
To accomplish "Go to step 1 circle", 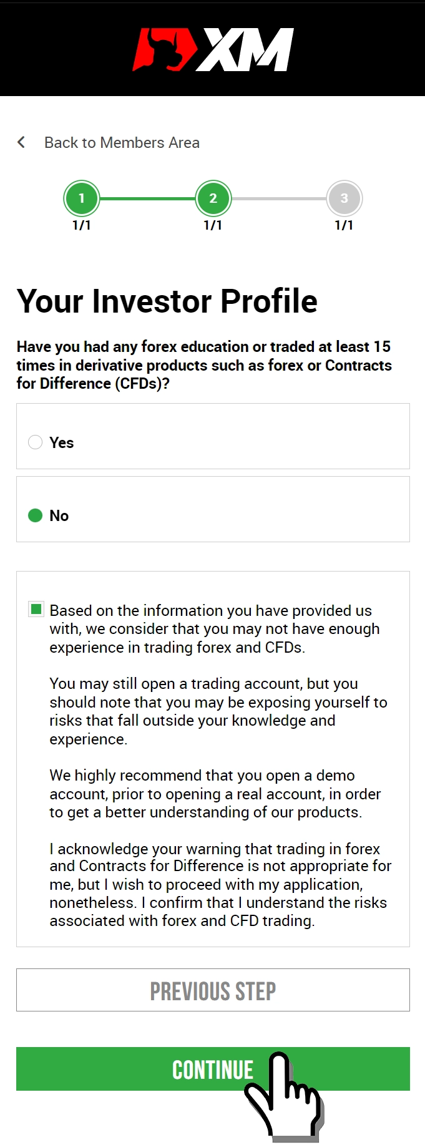I will click(x=82, y=198).
